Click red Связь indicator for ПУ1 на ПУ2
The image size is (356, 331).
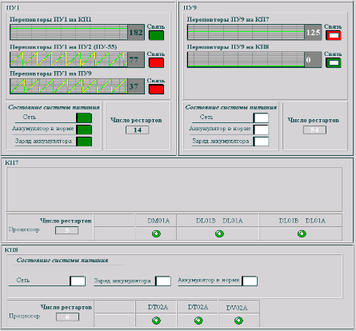click(156, 62)
